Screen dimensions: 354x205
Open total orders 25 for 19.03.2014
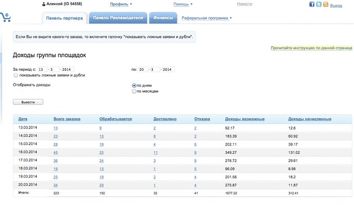(55, 177)
